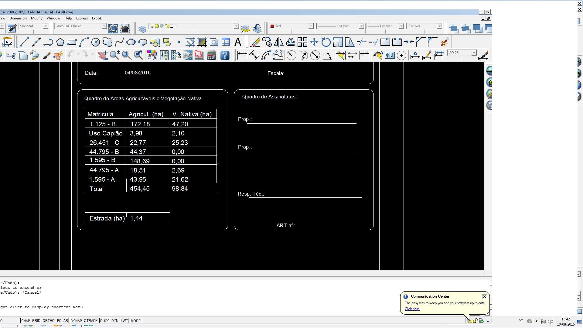This screenshot has height=328, width=583.
Task: Open the Gradient fill tool
Action: [202, 42]
